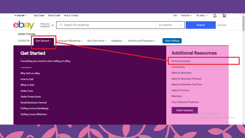
Task: Click the notifications bell icon
Action: pyautogui.click(x=215, y=15)
